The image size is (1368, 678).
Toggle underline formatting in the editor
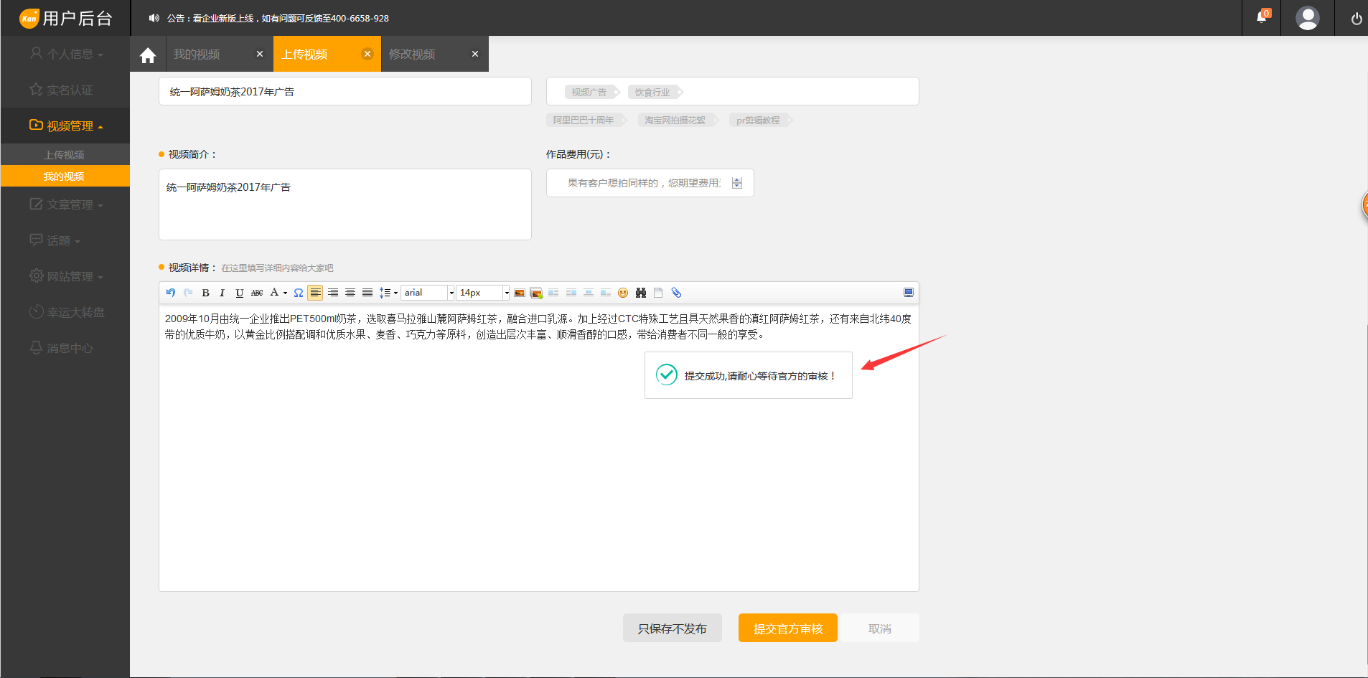tap(240, 293)
